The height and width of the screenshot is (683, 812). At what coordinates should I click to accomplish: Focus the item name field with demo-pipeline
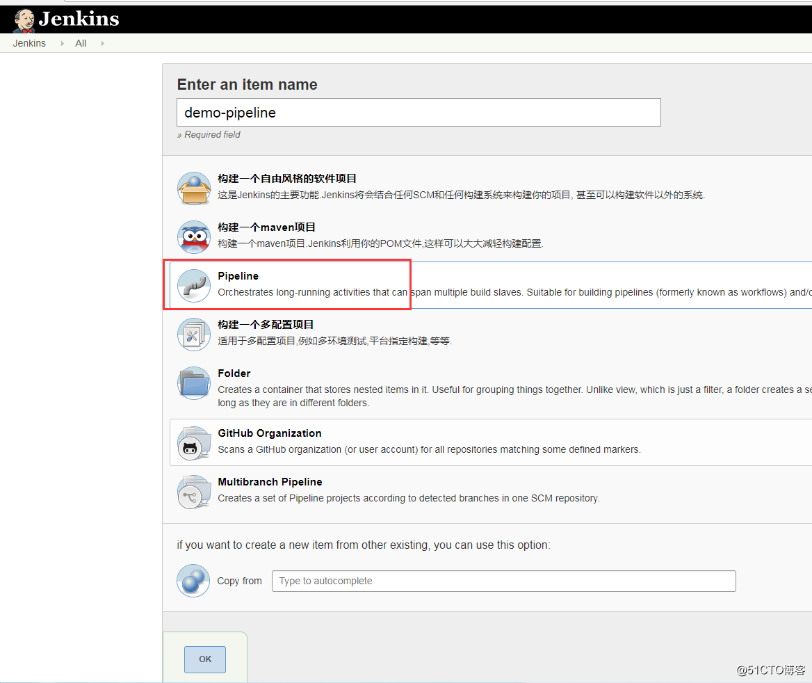419,113
